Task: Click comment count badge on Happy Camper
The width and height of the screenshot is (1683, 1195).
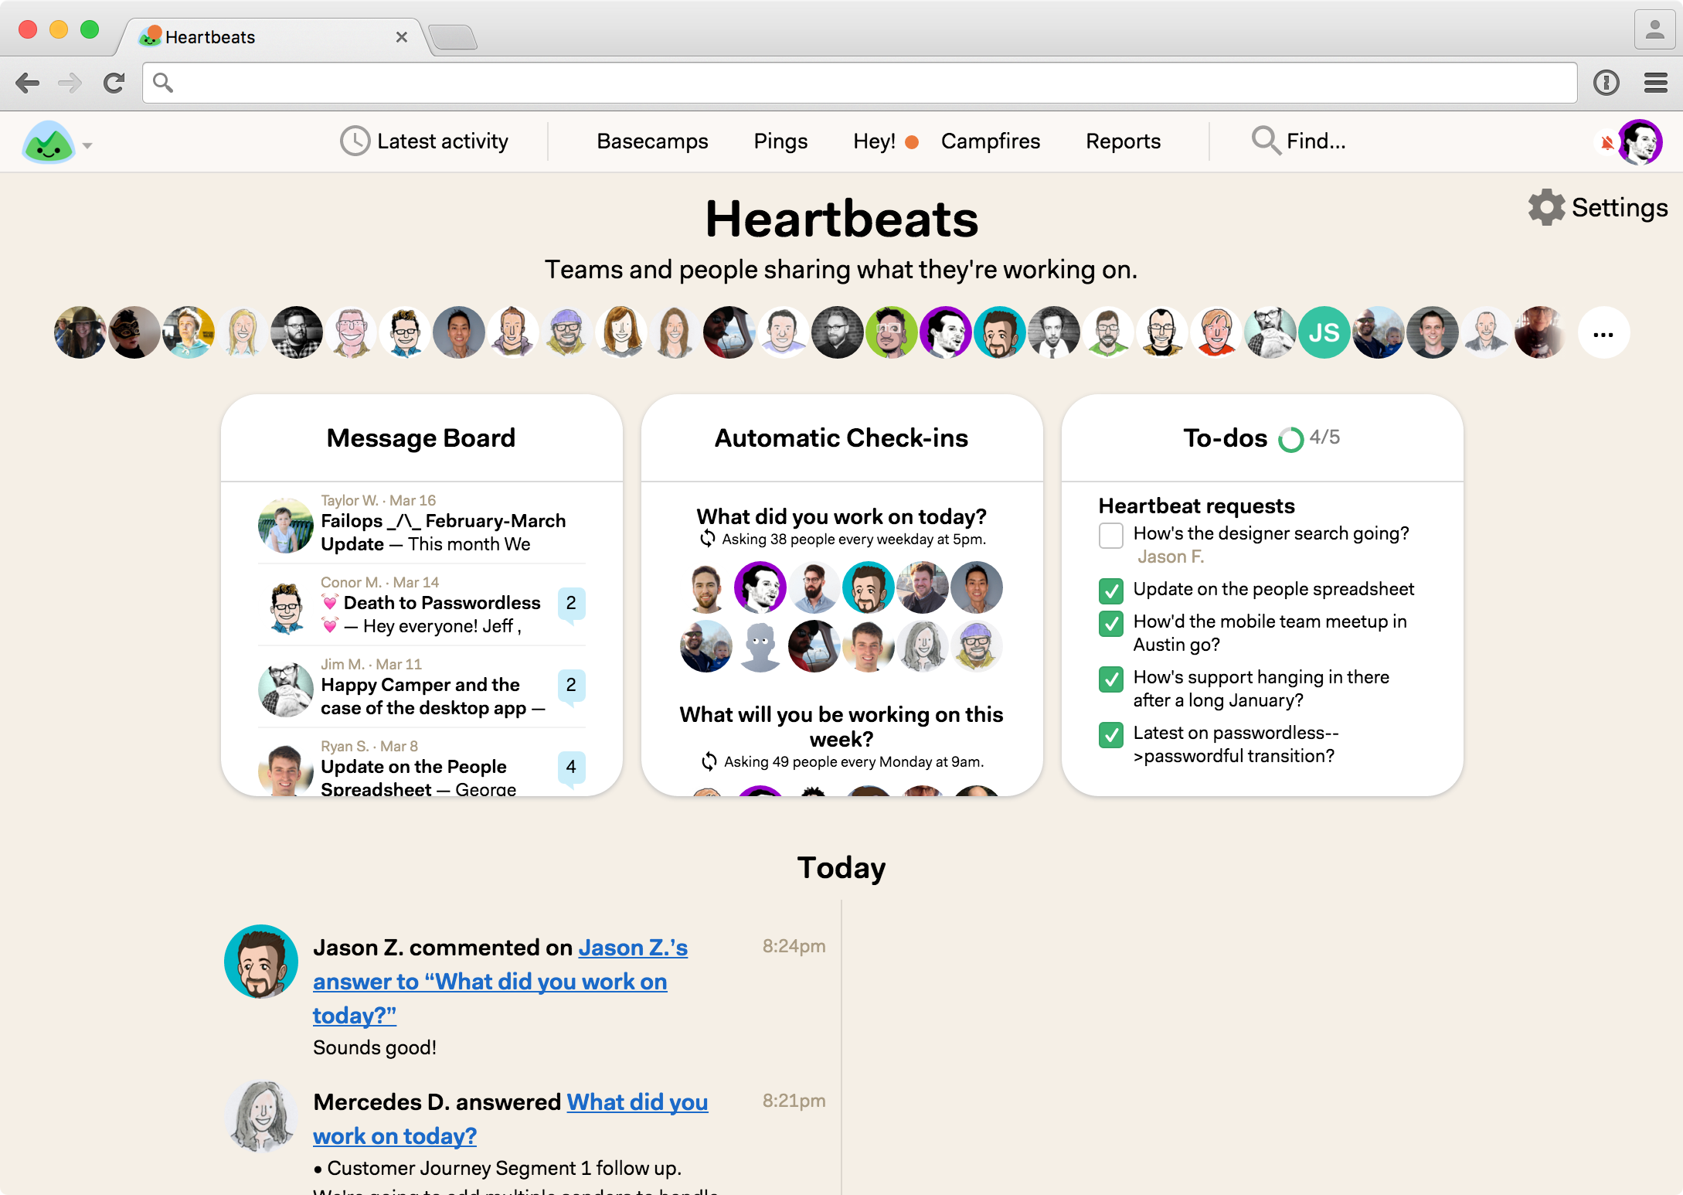Action: tap(571, 686)
